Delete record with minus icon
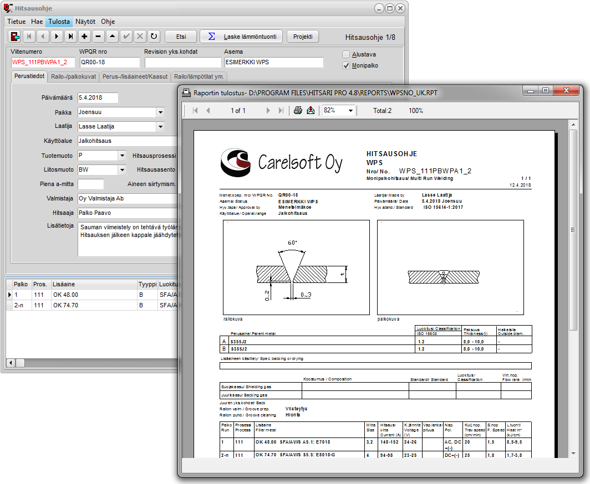This screenshot has width=590, height=484. (x=98, y=37)
